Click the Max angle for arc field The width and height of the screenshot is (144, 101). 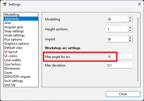(119, 57)
